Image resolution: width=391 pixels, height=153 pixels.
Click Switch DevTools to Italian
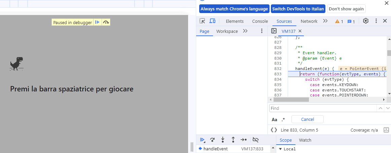298,9
